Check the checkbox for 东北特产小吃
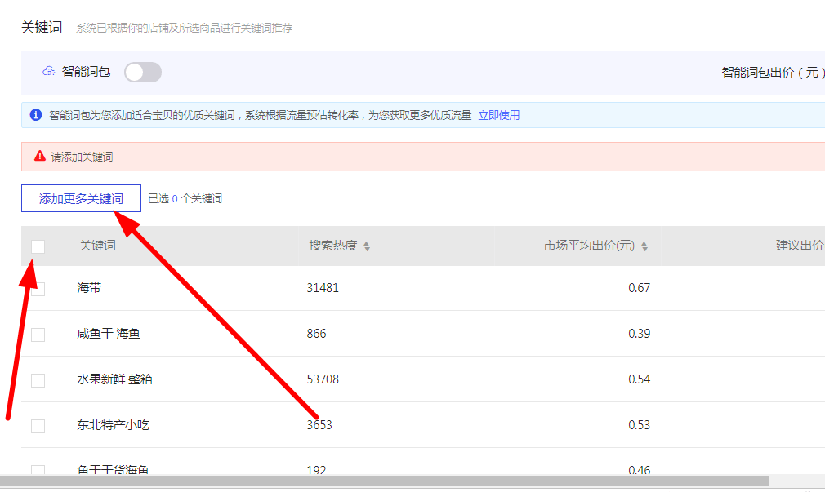This screenshot has height=492, width=825. tap(38, 426)
